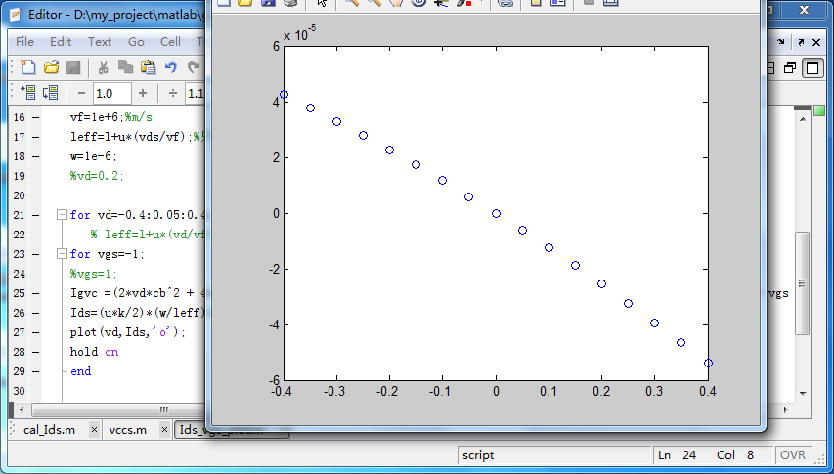This screenshot has height=474, width=834.
Task: Redo the last undone edit
Action: 194,67
